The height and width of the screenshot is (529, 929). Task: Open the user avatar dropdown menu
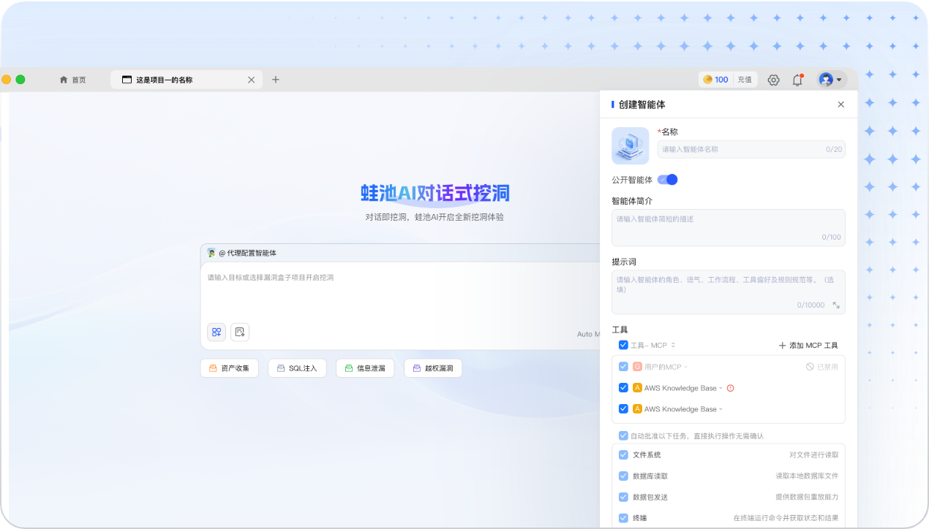tap(829, 80)
